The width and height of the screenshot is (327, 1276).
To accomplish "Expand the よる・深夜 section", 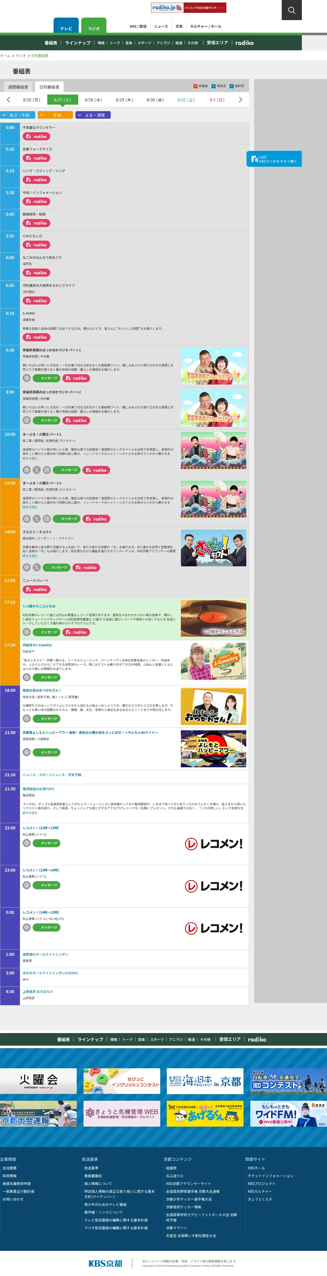I will tap(93, 115).
